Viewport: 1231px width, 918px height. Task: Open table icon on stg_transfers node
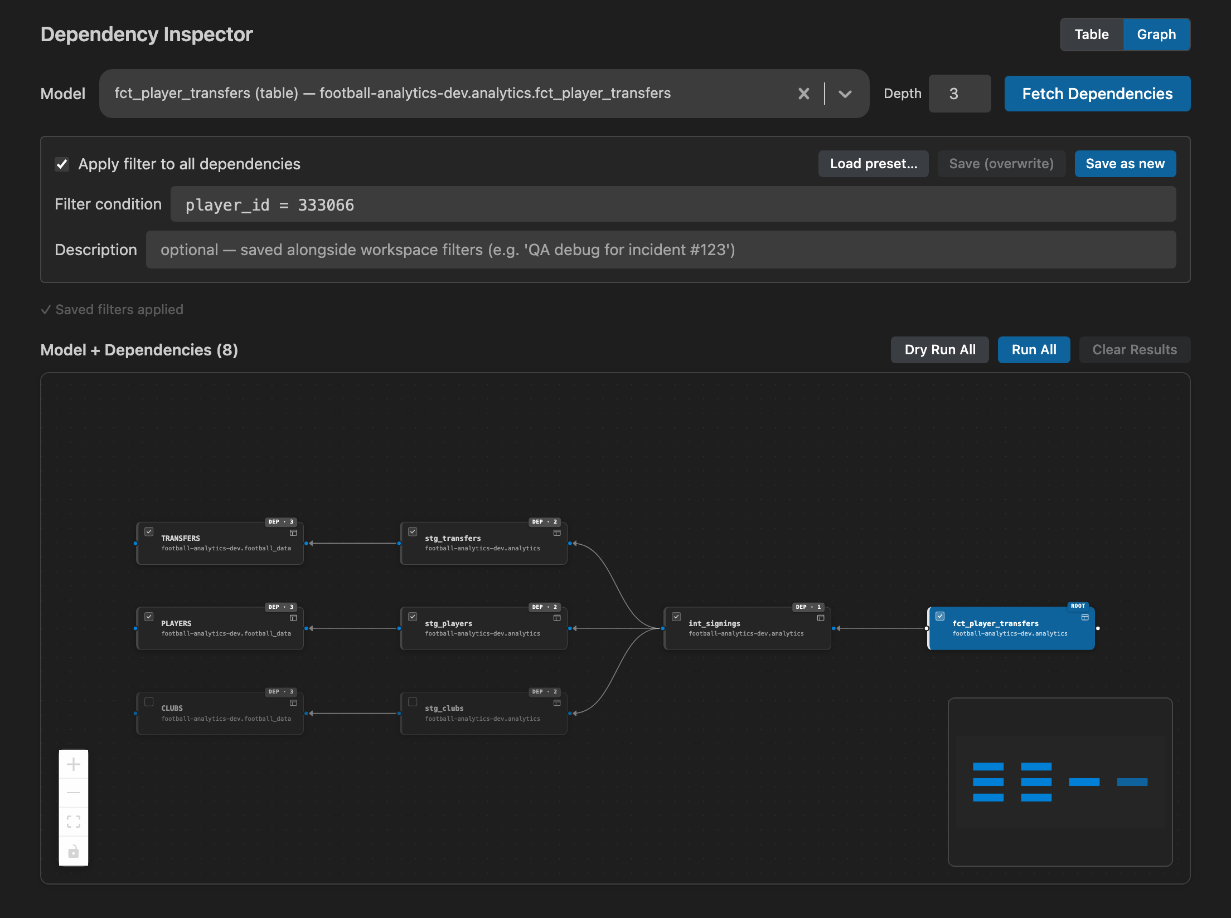pyautogui.click(x=557, y=533)
